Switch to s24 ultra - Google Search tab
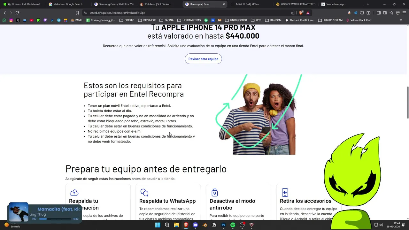This screenshot has height=230, width=409. click(x=68, y=4)
